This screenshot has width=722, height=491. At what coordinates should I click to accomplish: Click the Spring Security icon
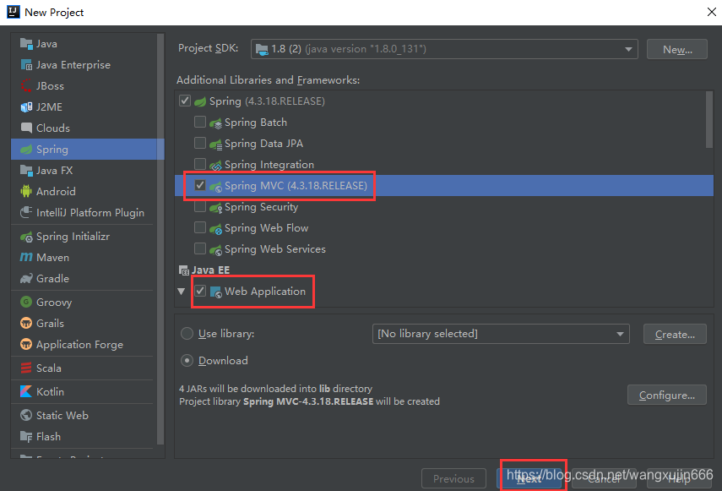pyautogui.click(x=215, y=208)
